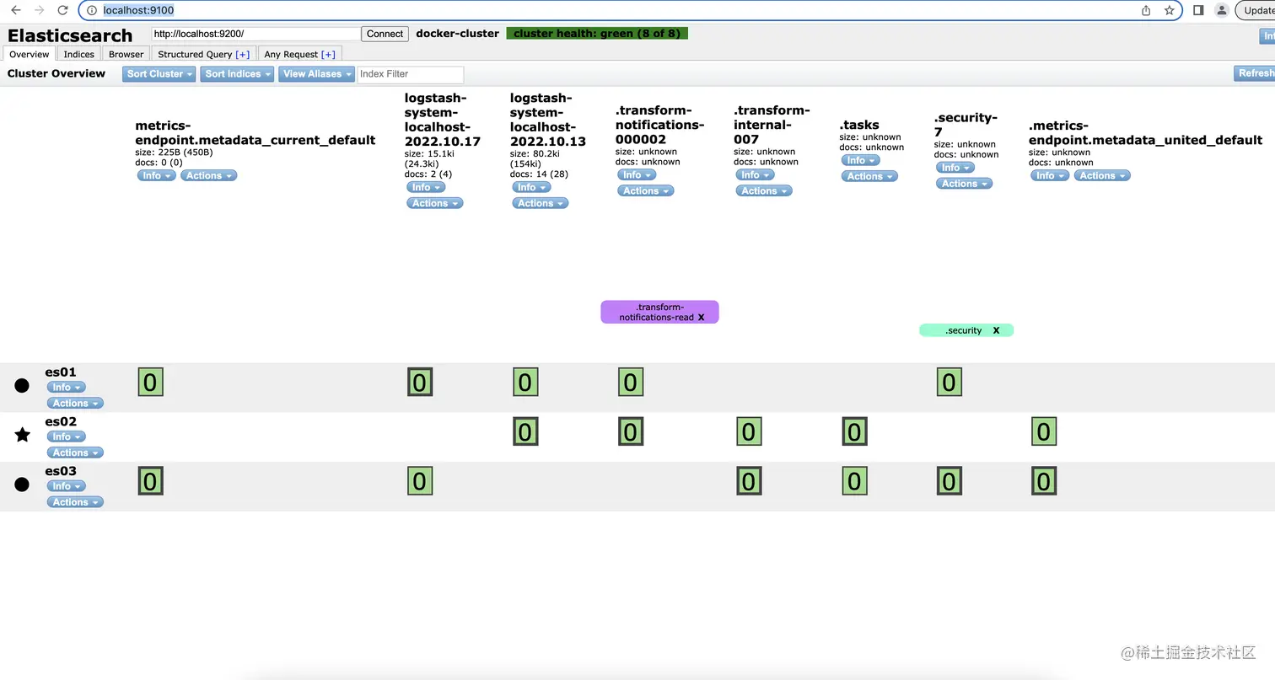
Task: Dismiss the .transform-notifications-read alias badge
Action: pyautogui.click(x=701, y=318)
